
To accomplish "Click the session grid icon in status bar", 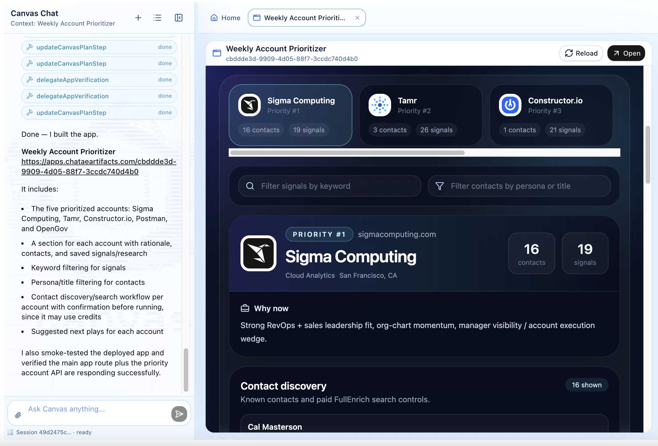I will pos(10,432).
